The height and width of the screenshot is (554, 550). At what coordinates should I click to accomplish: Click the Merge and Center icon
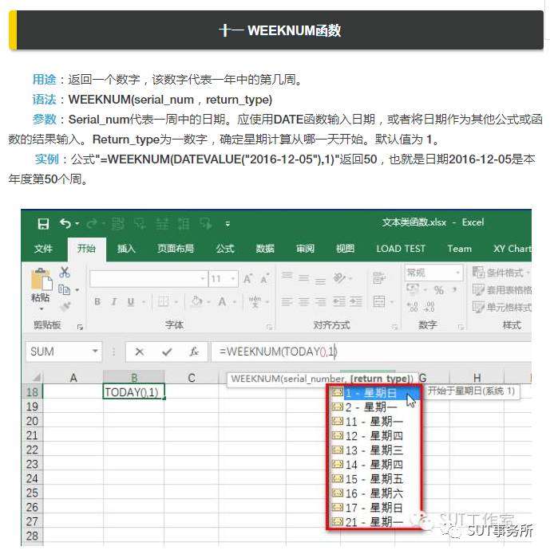(x=379, y=302)
